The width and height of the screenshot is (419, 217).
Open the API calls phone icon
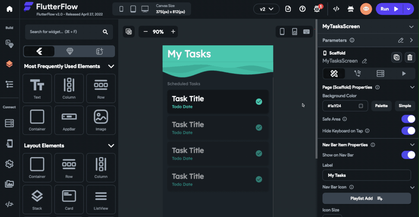click(x=9, y=144)
